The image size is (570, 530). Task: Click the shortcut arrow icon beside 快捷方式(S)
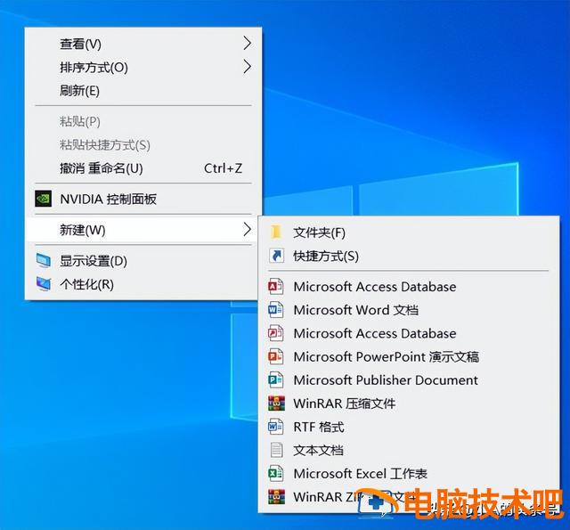(x=276, y=256)
